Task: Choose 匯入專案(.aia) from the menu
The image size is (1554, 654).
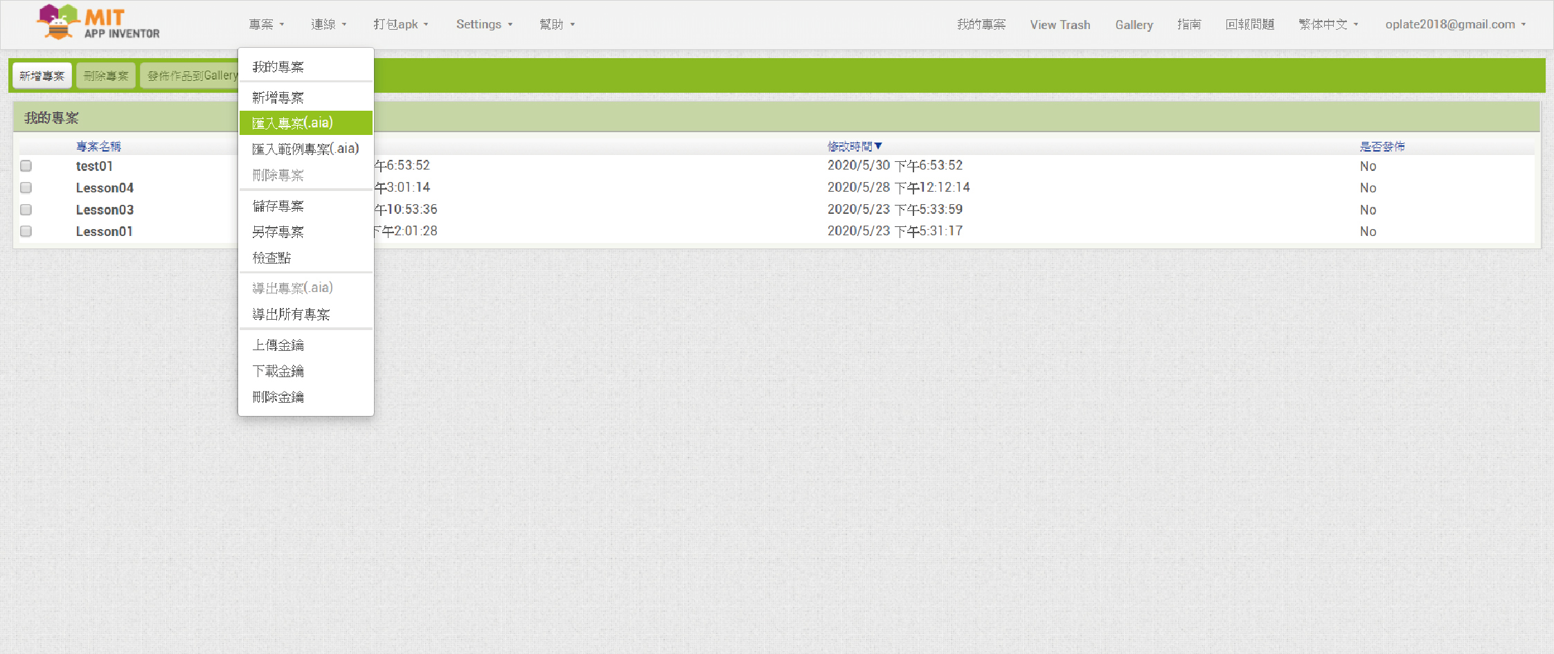Action: pyautogui.click(x=306, y=123)
